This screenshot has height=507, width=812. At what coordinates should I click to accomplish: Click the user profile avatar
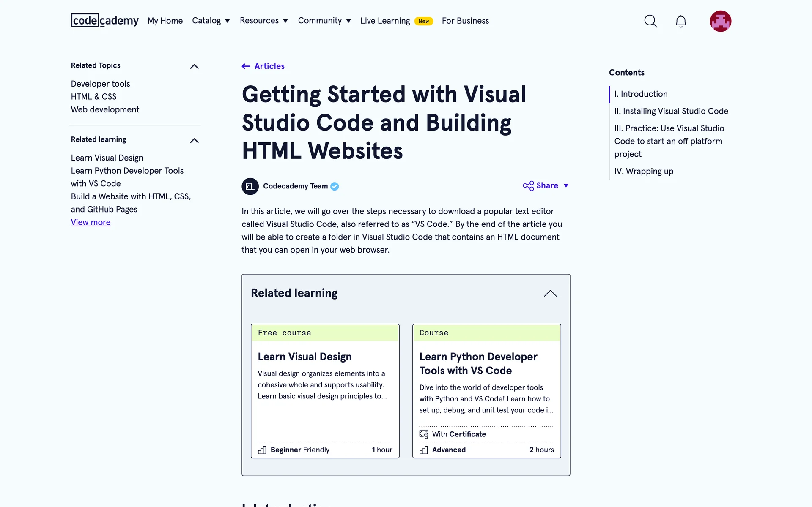click(720, 21)
